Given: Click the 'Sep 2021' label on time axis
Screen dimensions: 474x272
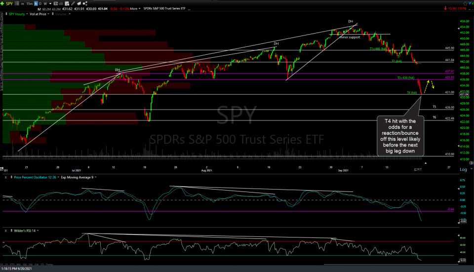Looking at the screenshot, I should pos(343,170).
